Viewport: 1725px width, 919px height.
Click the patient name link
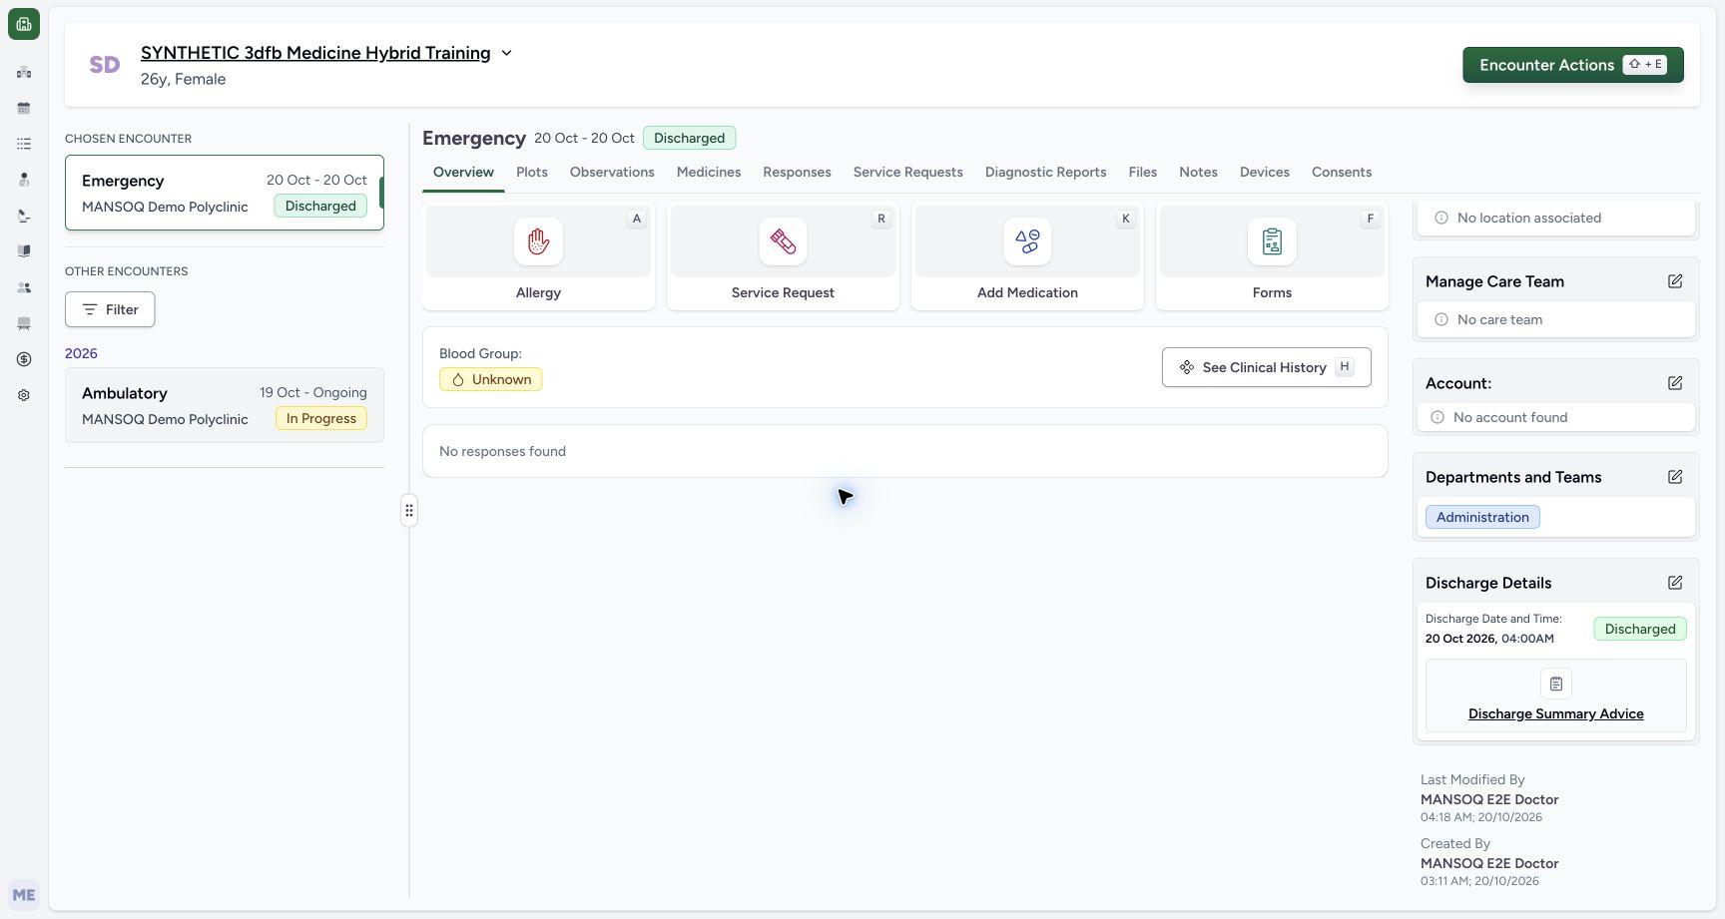[315, 53]
